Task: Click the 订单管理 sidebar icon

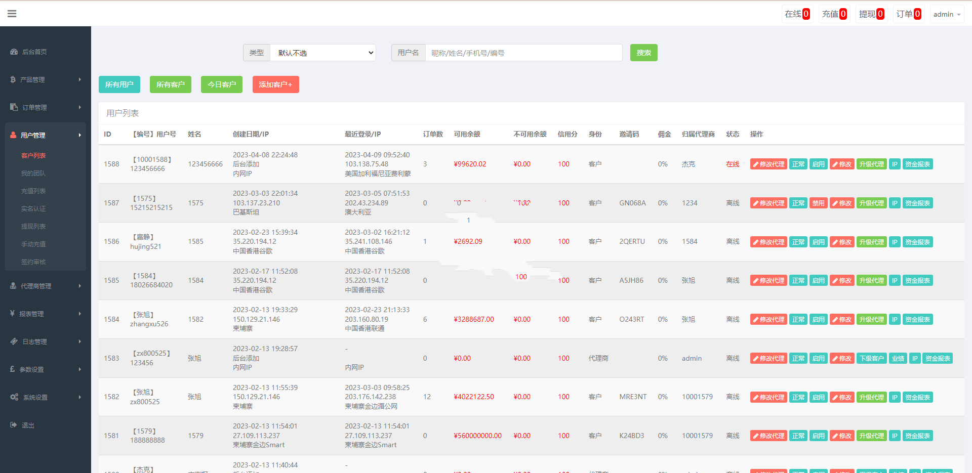Action: 14,107
